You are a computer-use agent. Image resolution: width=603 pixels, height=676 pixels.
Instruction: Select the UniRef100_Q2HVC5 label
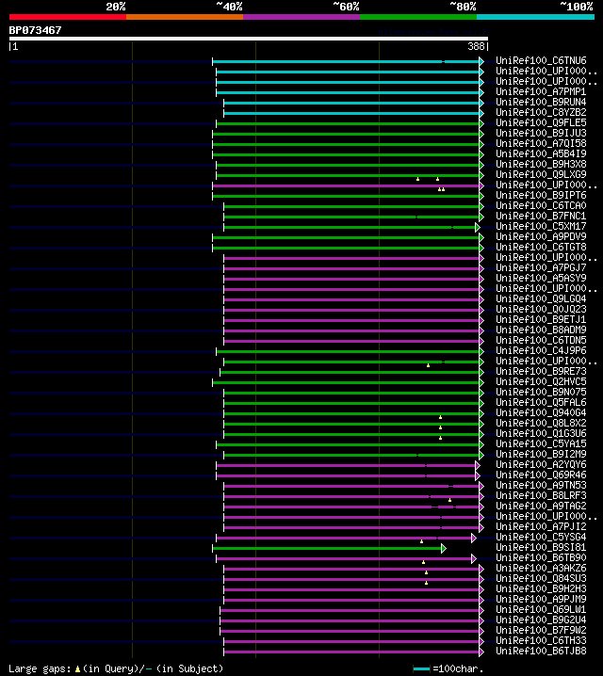coord(541,381)
